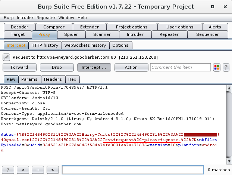Screen dimensions: 232x175
Task: Click the udid parameter value in body
Action: click(x=95, y=145)
